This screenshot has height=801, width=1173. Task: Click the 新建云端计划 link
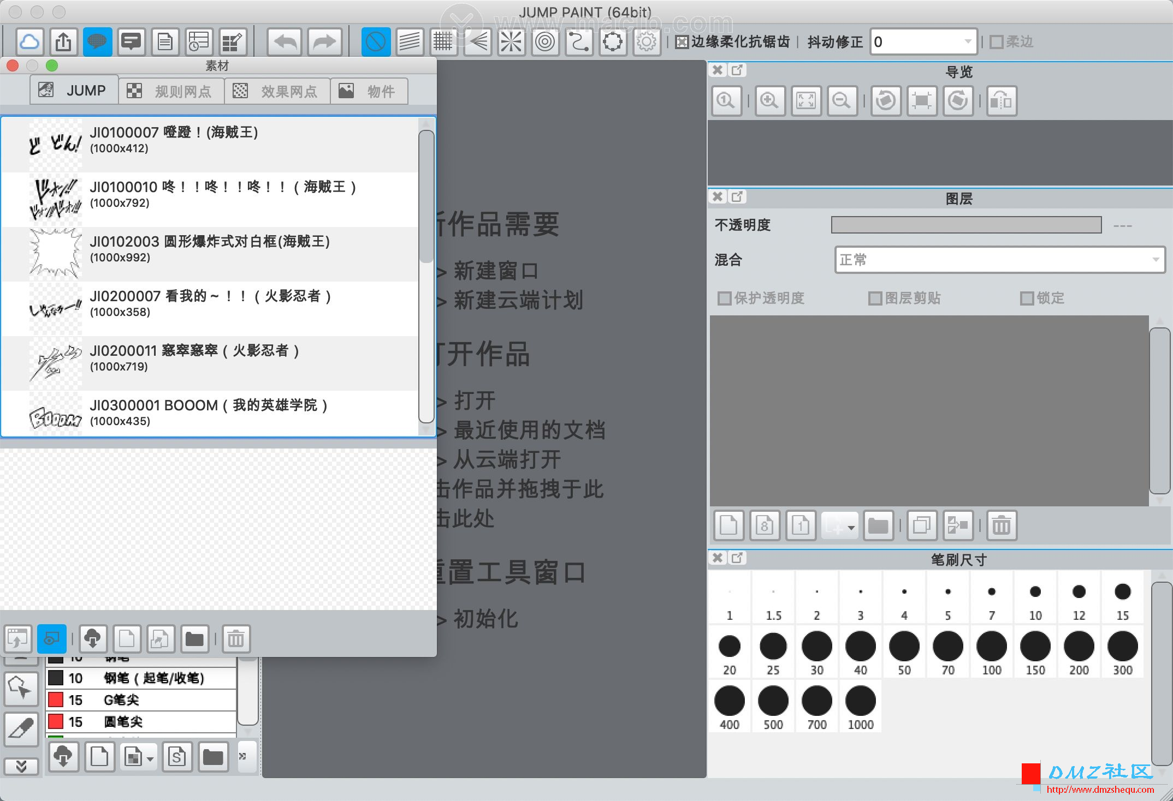[518, 300]
